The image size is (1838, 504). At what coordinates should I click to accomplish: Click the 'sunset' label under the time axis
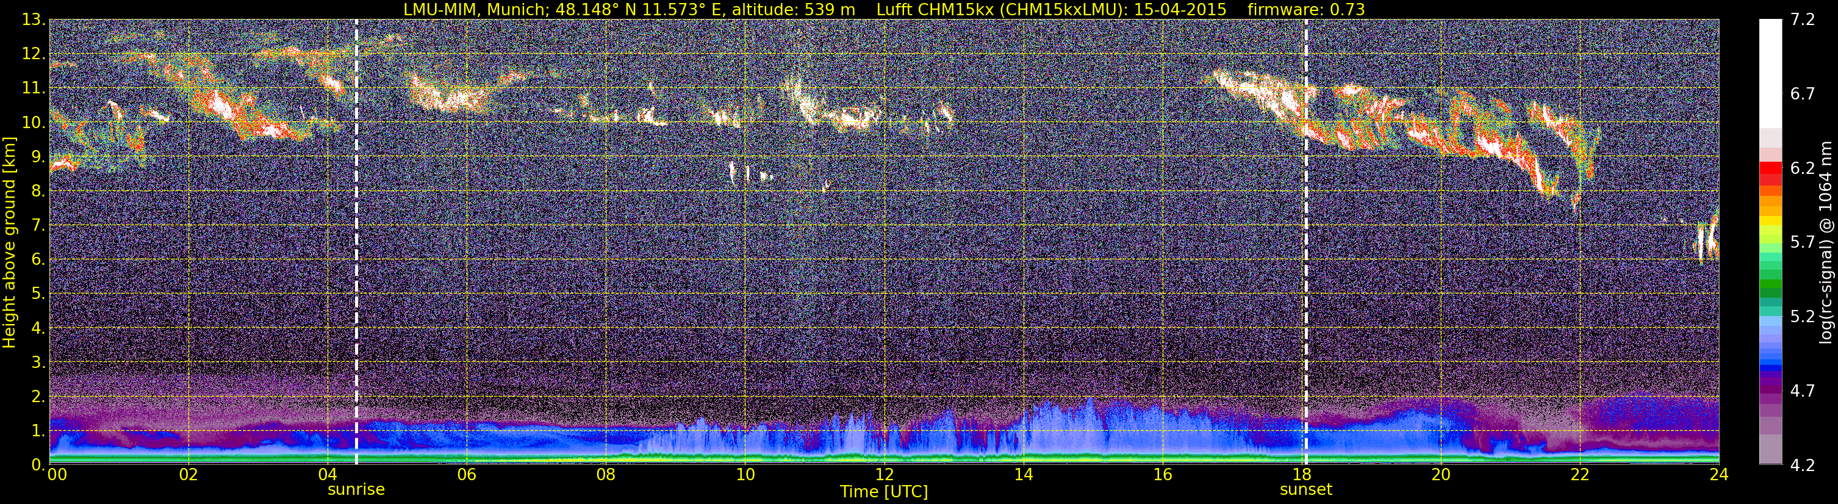pos(1305,490)
